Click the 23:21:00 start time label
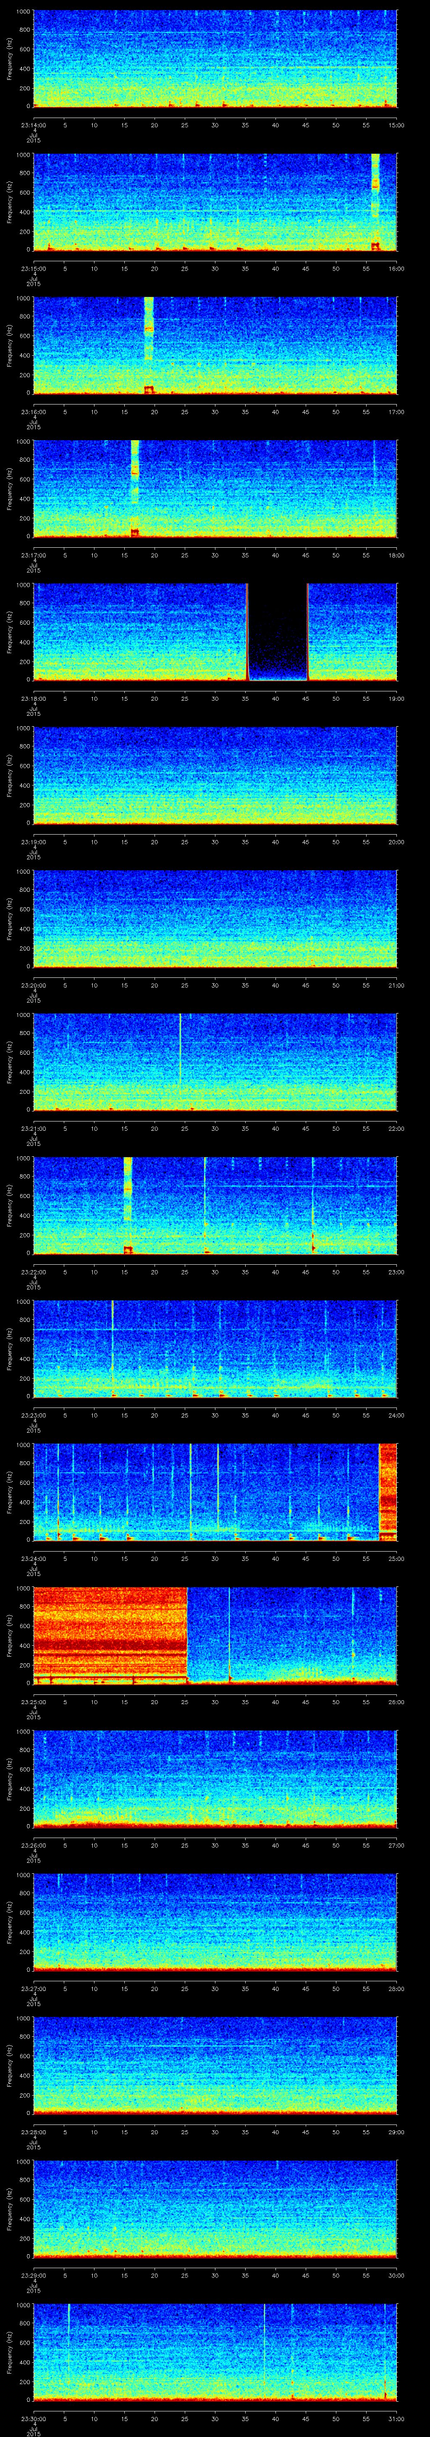Image resolution: width=430 pixels, height=2437 pixels. (x=33, y=1129)
